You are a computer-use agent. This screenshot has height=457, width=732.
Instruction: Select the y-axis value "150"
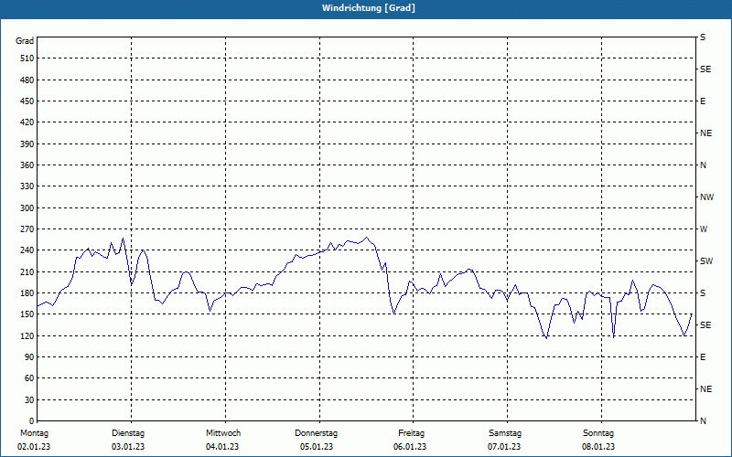click(x=27, y=314)
